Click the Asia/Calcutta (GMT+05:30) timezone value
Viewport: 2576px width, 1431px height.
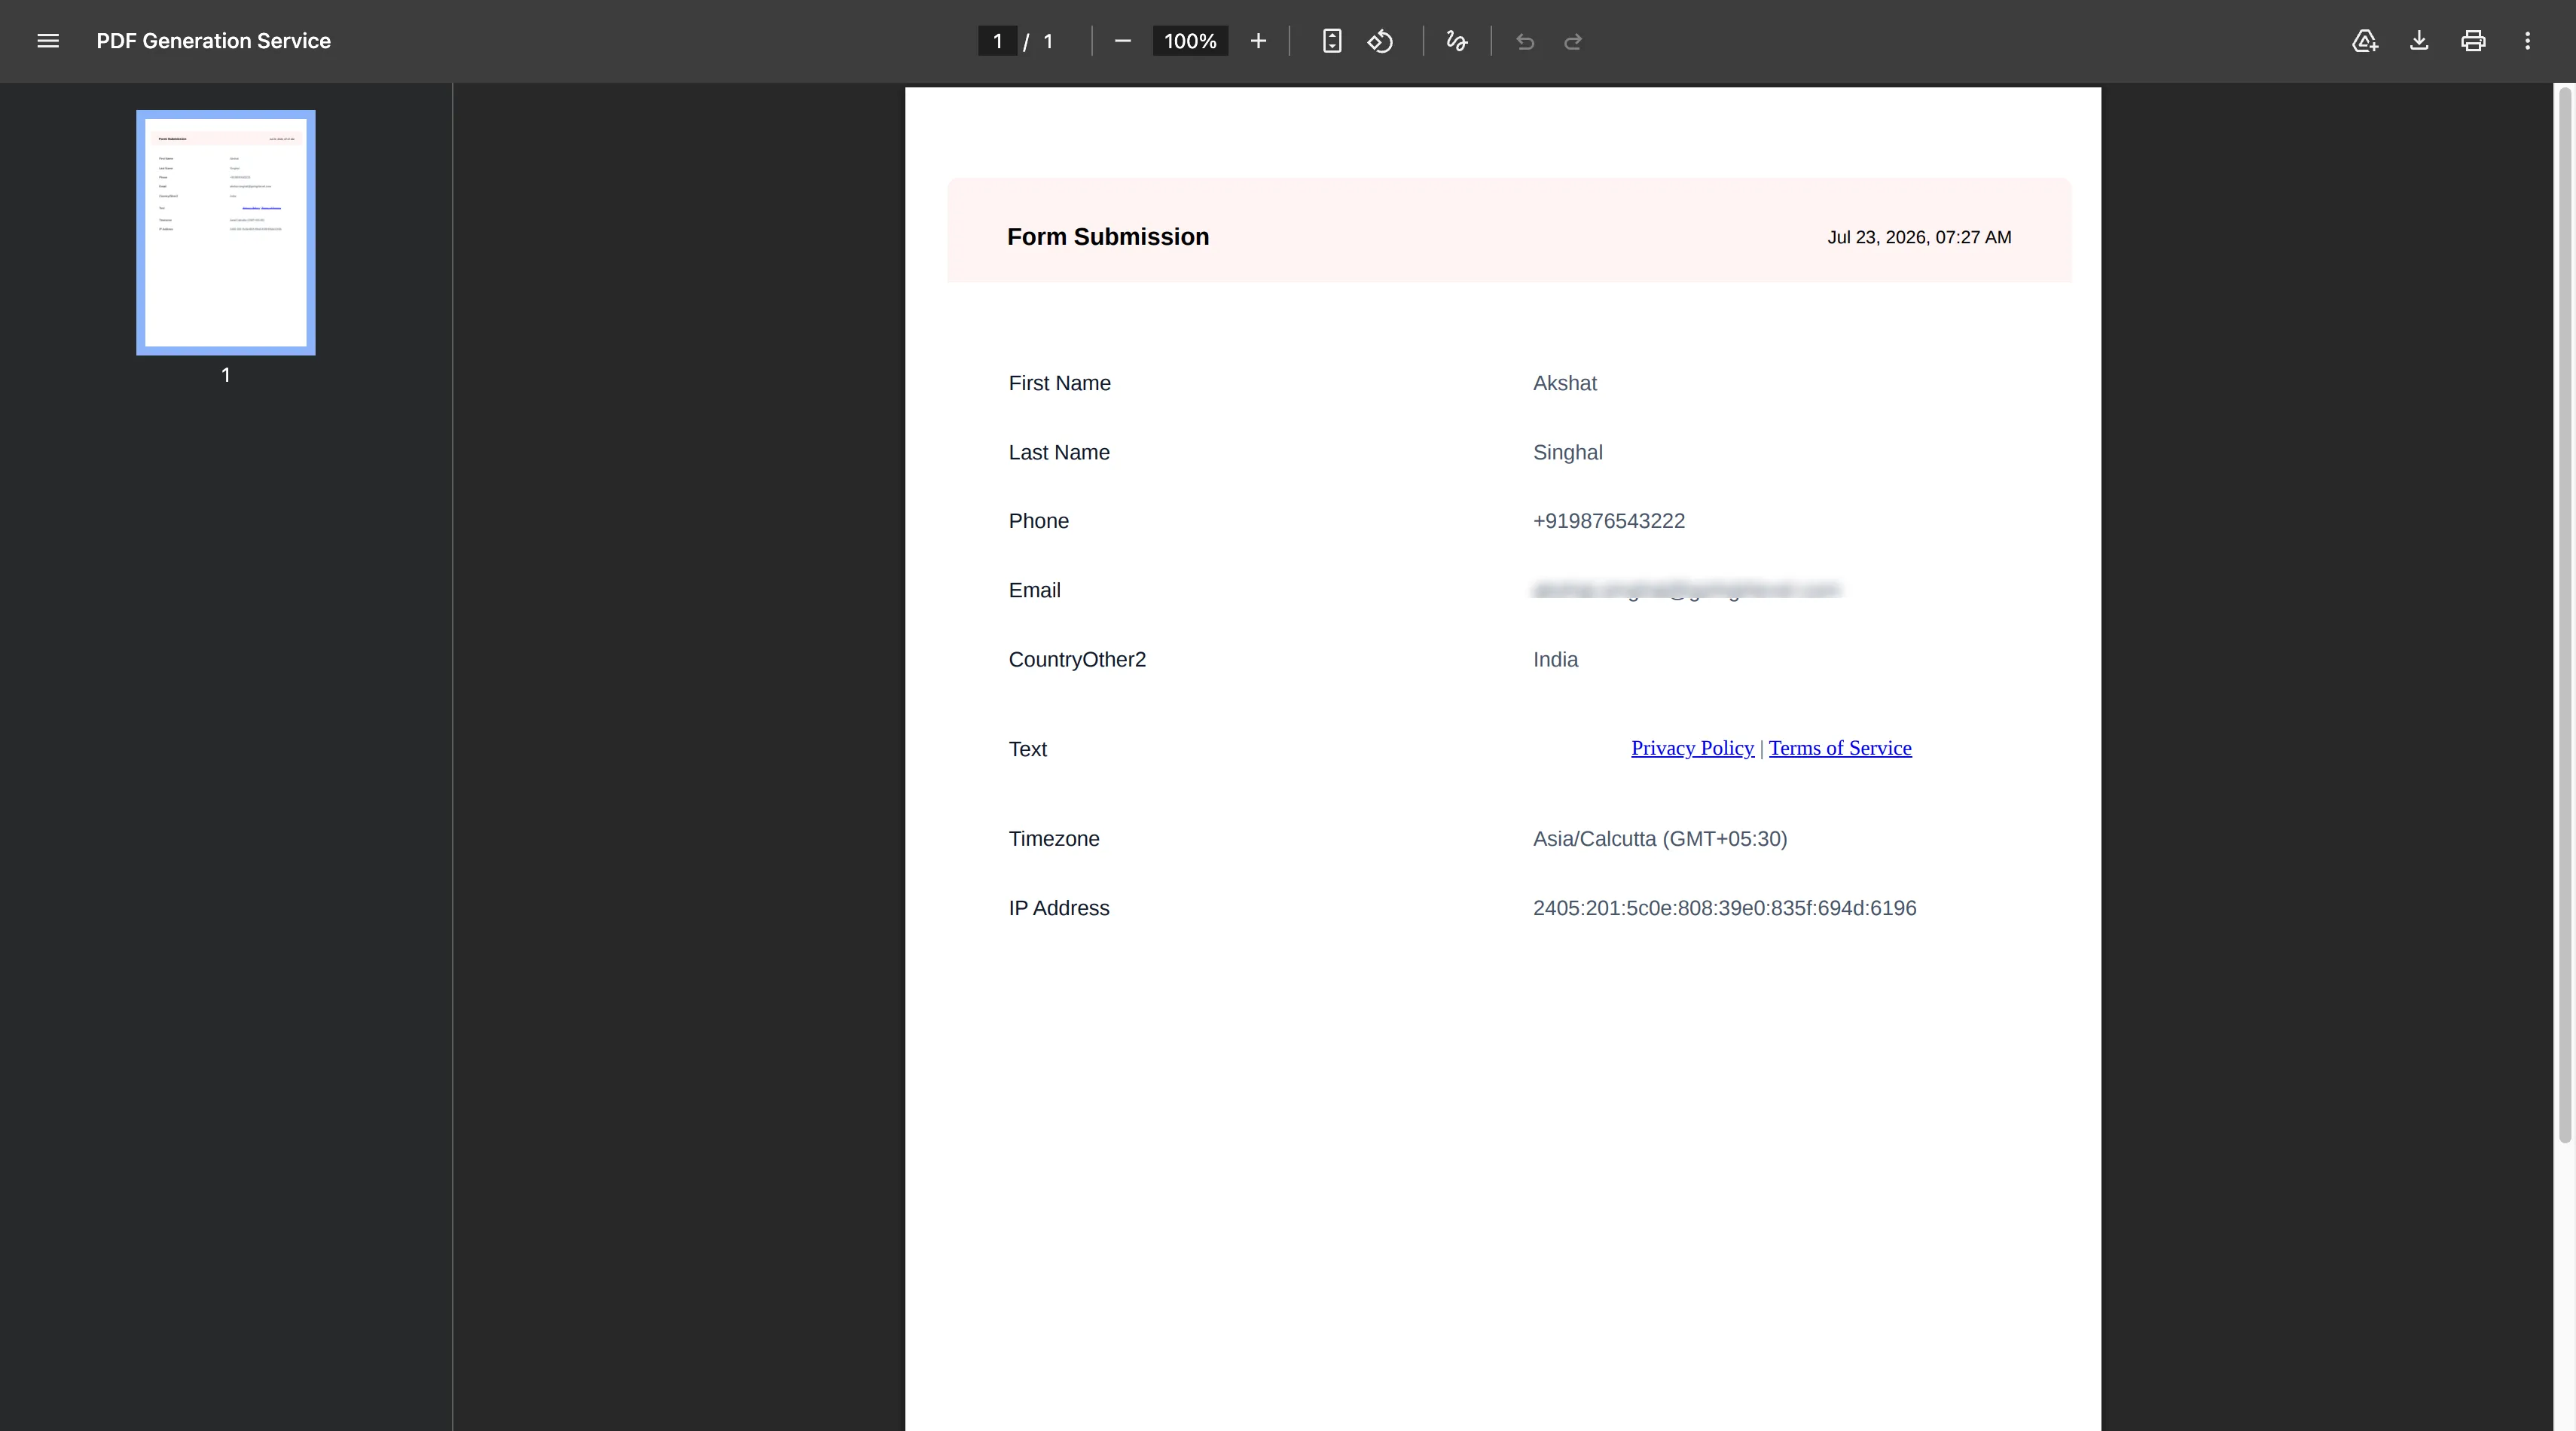1660,839
